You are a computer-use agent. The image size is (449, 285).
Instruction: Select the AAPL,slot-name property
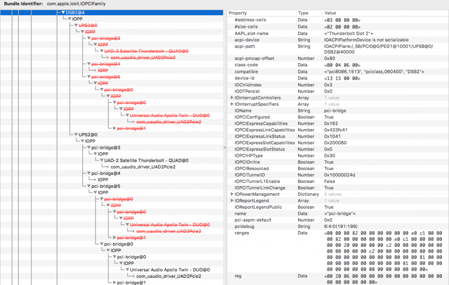pyautogui.click(x=338, y=33)
